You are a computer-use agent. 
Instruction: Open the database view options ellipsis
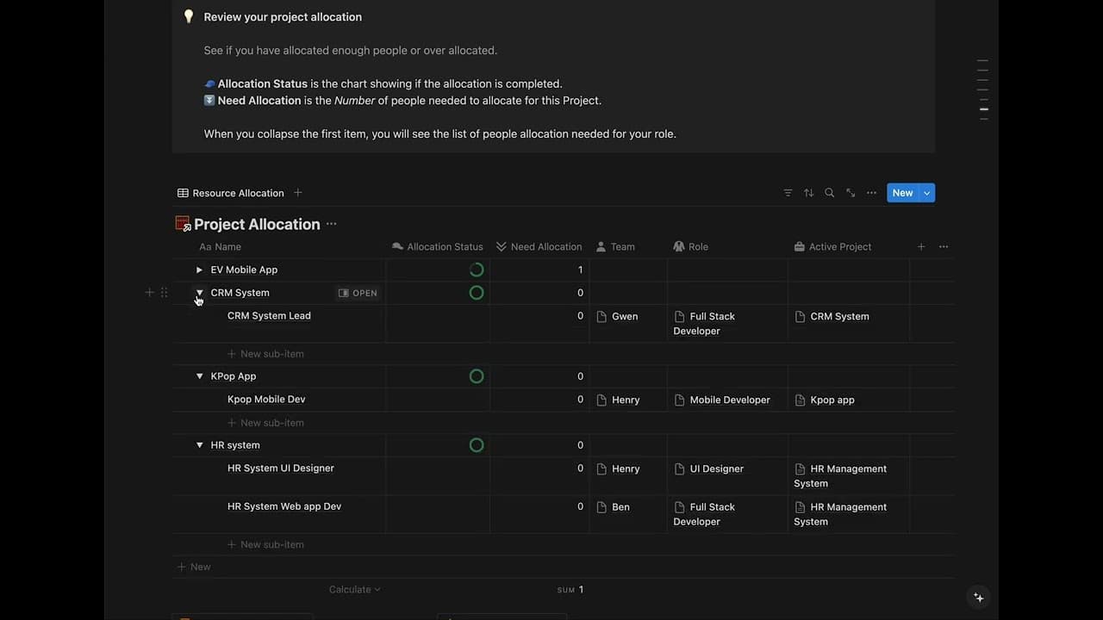871,193
